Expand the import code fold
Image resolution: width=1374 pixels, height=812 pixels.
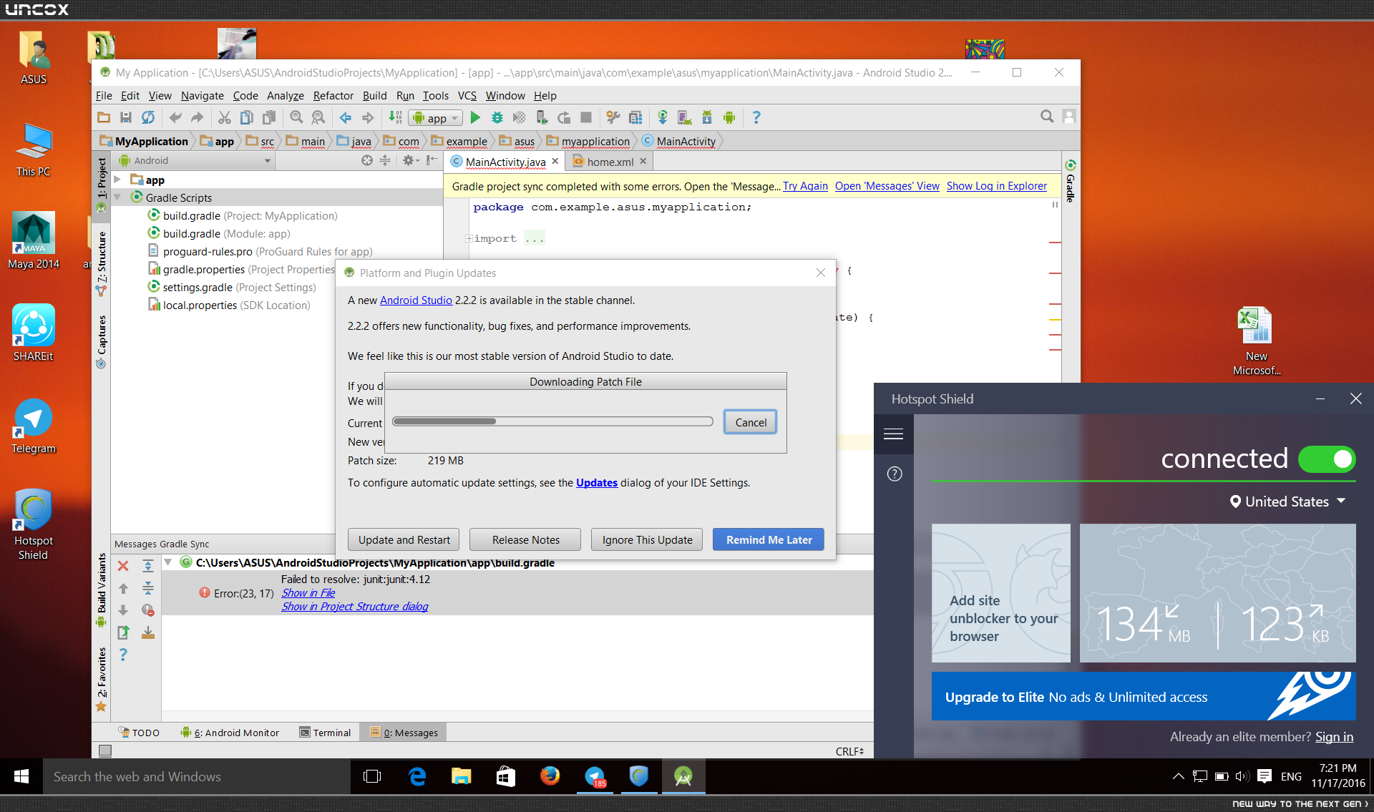point(469,239)
